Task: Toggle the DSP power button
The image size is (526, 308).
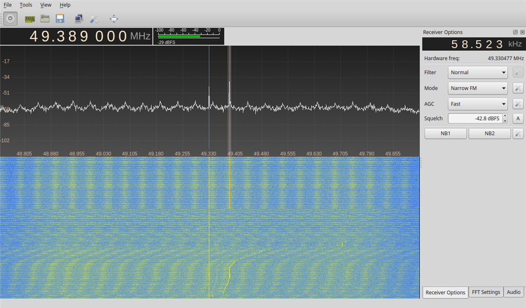Action: (11, 19)
